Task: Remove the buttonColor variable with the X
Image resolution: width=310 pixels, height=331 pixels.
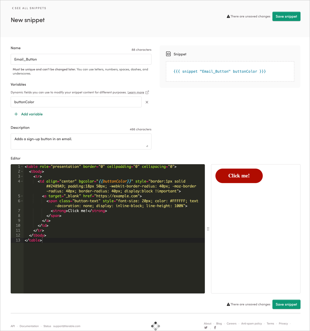Action: click(x=147, y=102)
